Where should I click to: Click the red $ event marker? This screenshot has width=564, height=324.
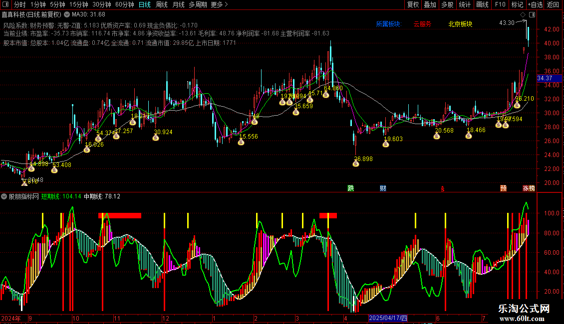click(442, 189)
